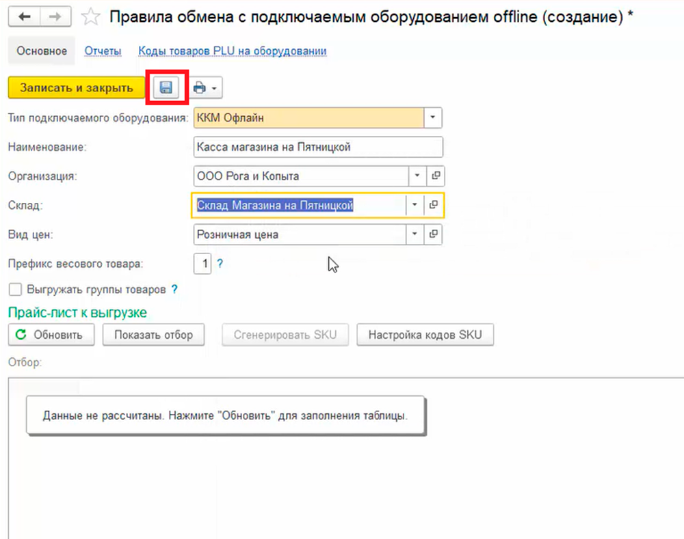Click into the Наименование text field

(318, 147)
